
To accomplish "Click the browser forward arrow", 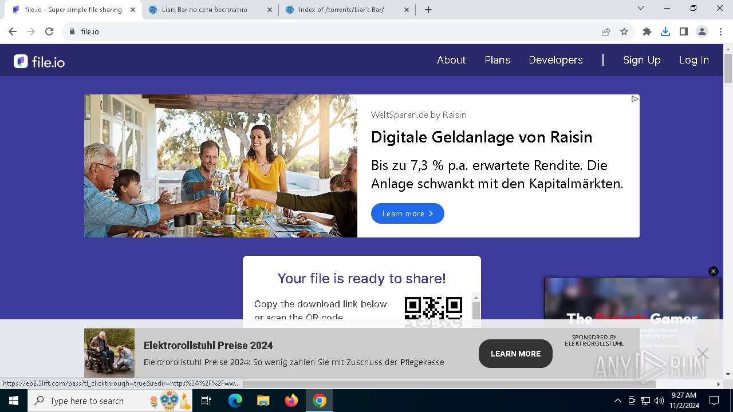I will 31,31.
